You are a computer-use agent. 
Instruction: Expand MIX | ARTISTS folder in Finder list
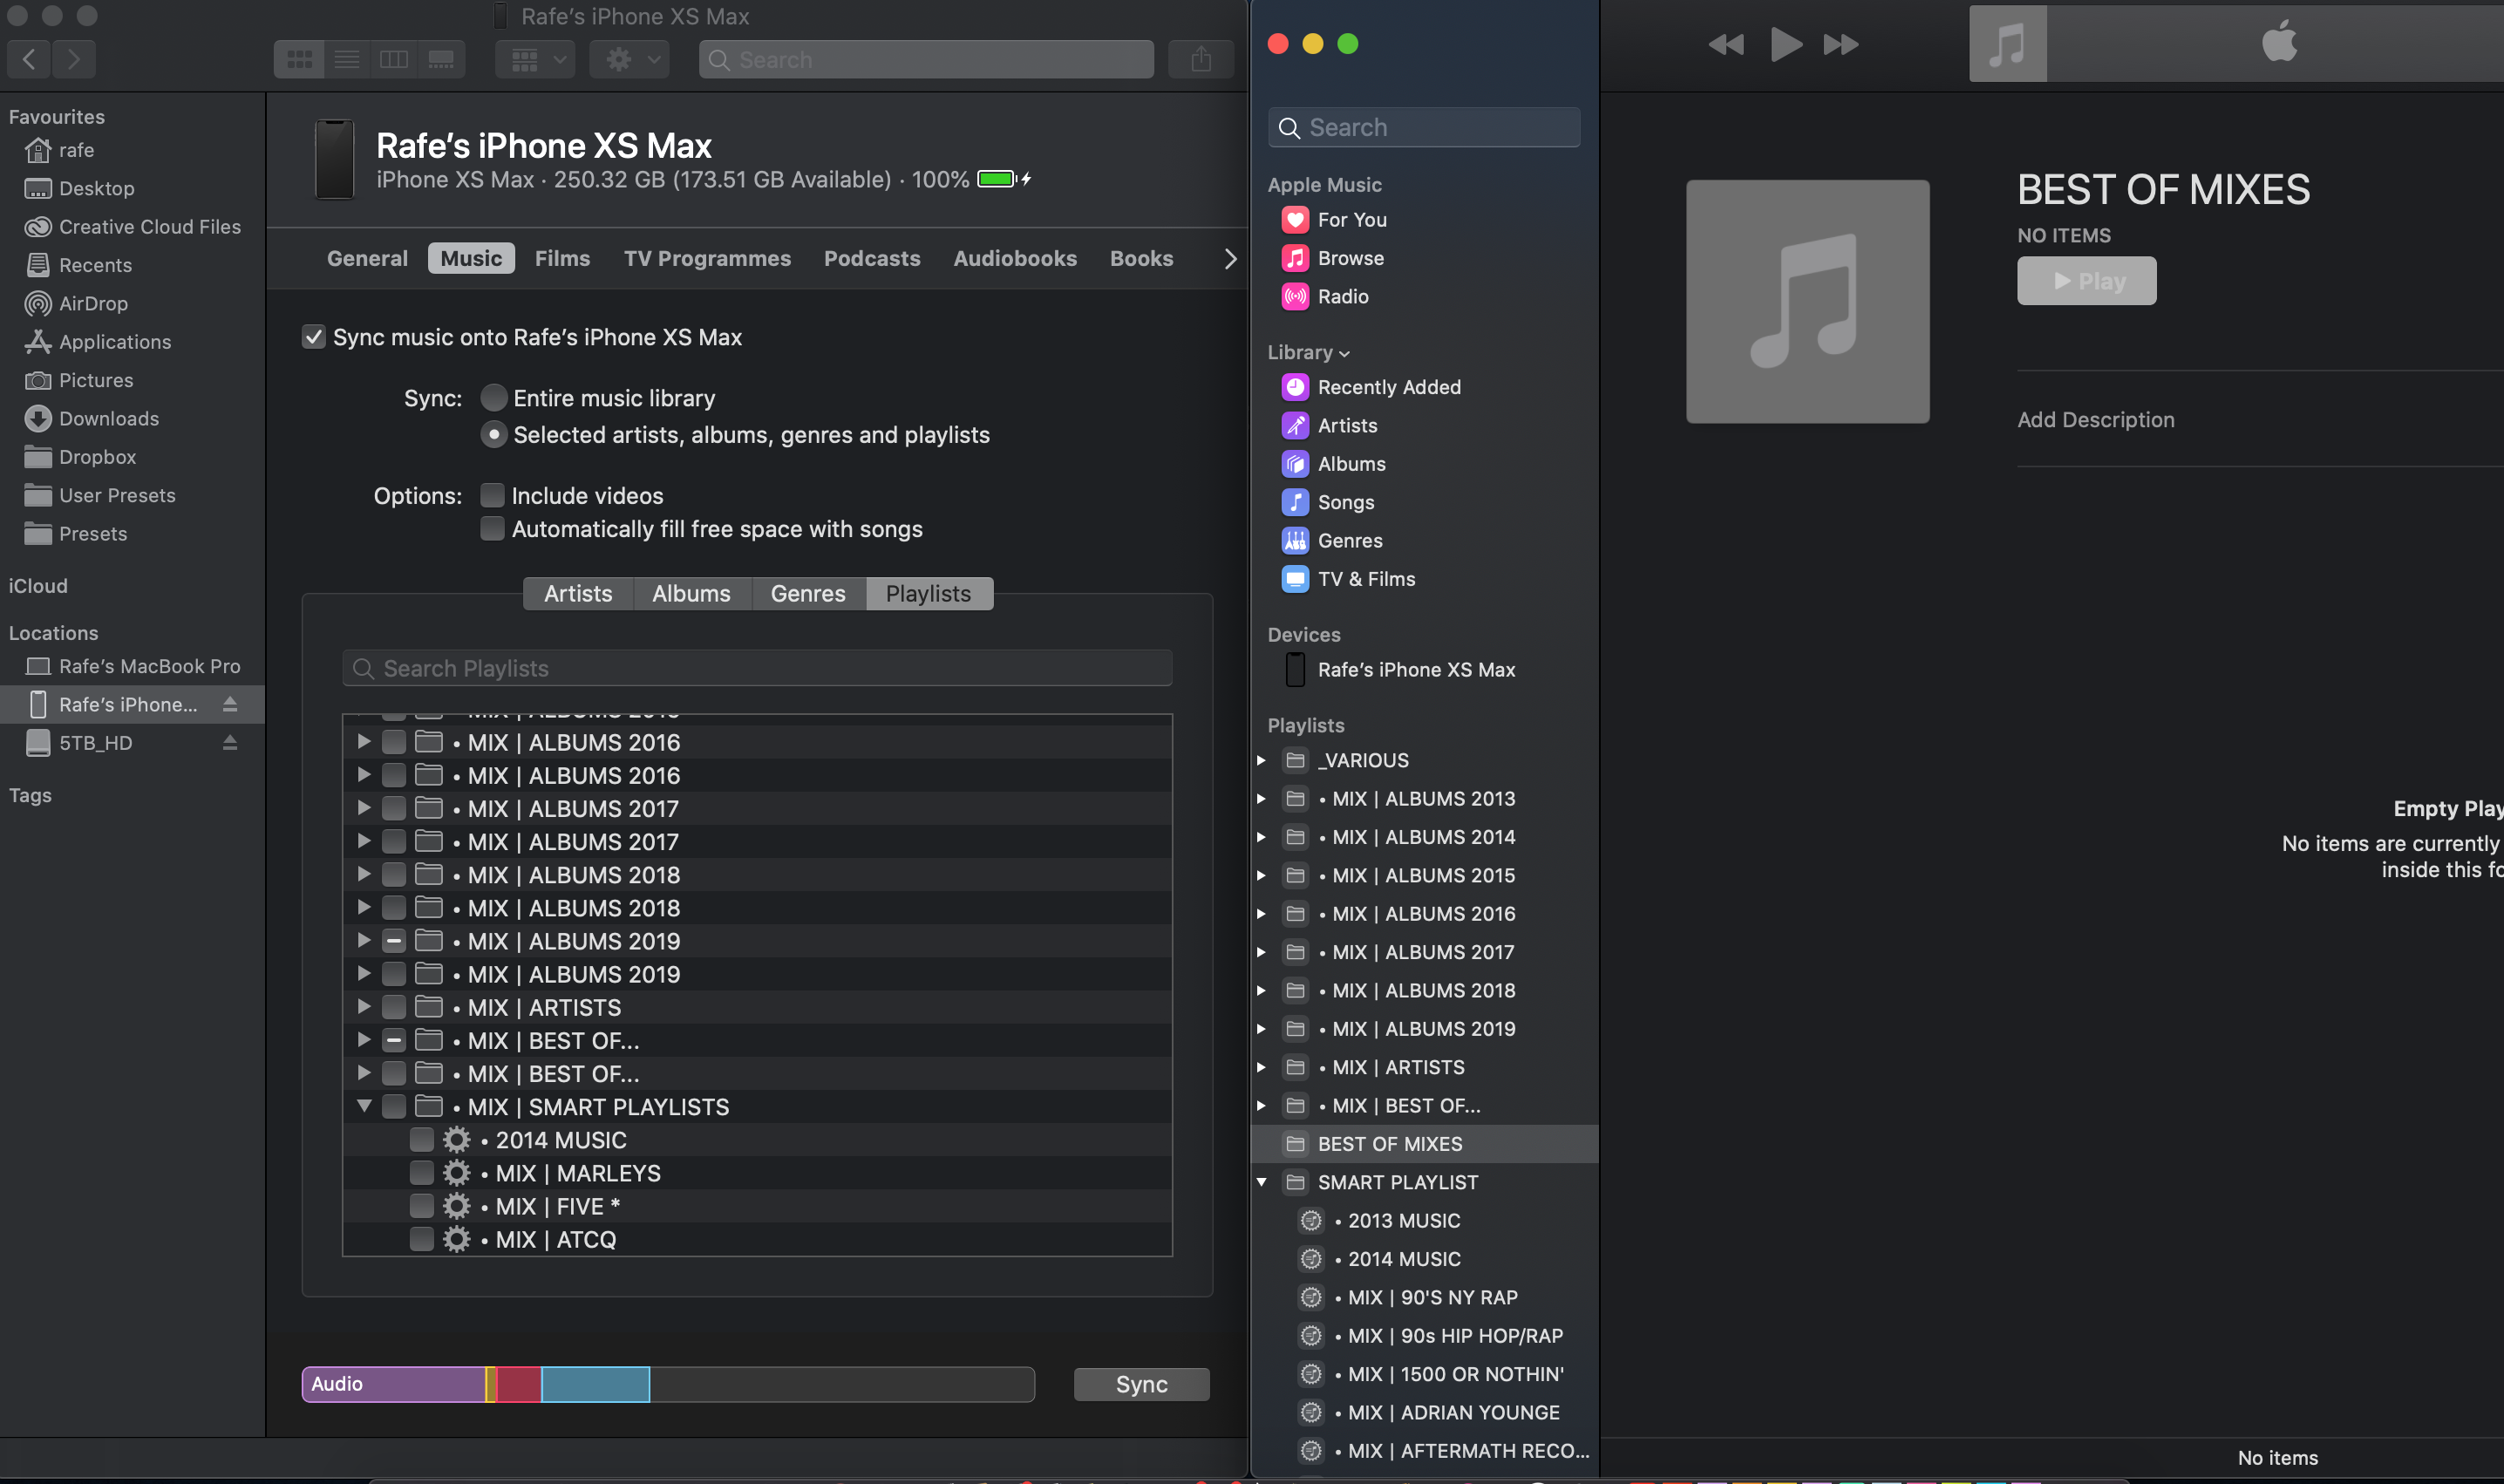coord(364,1007)
